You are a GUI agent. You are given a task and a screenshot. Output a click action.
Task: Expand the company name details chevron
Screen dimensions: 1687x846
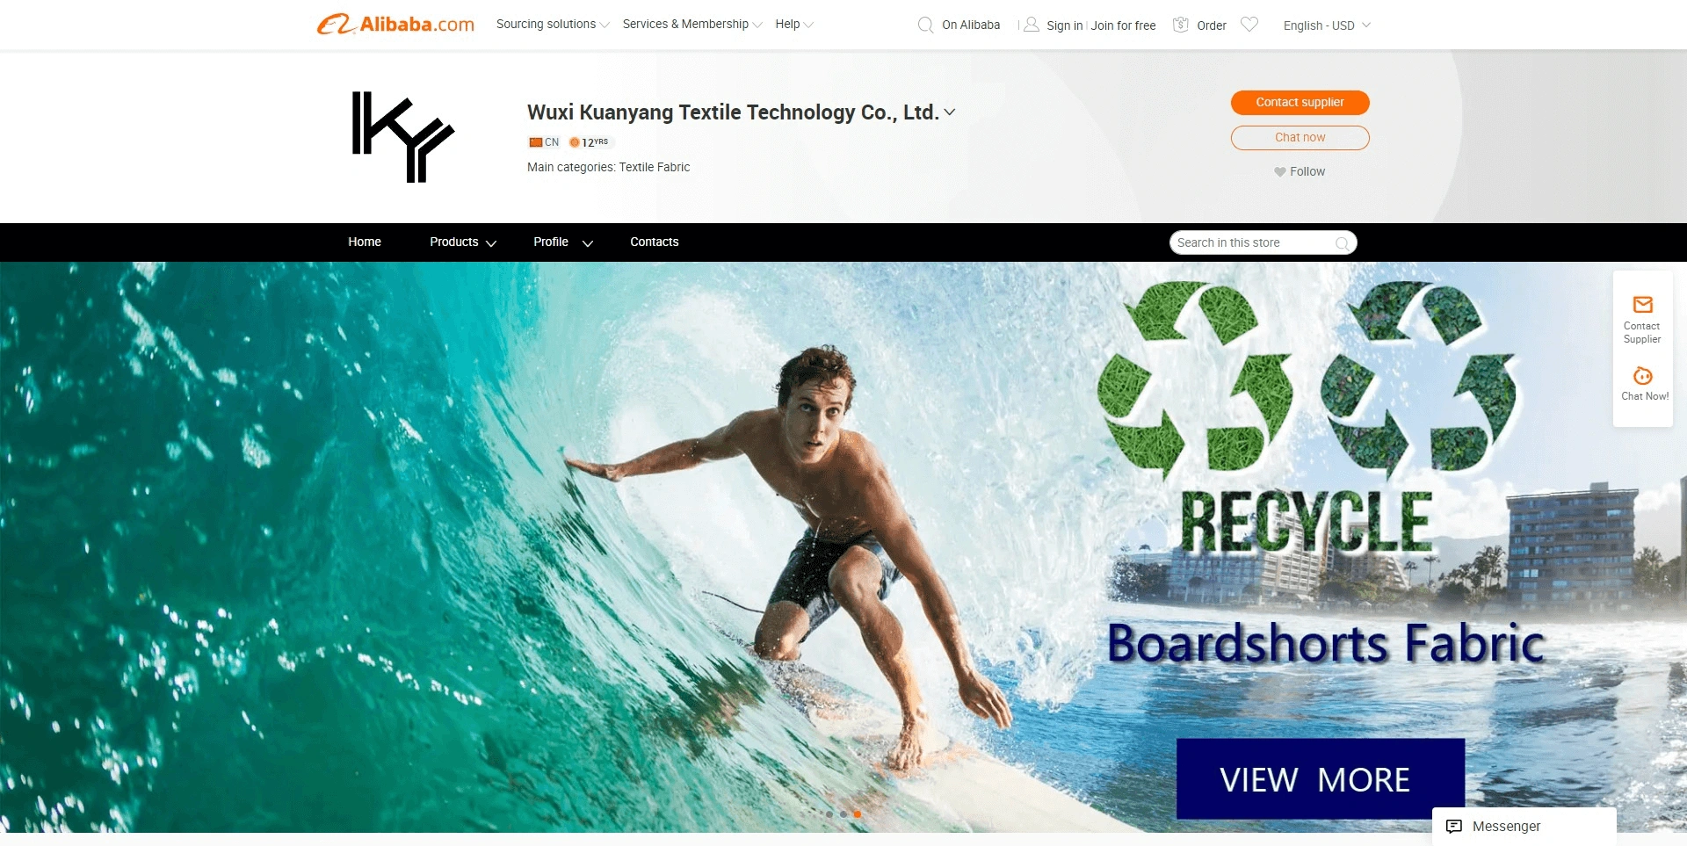[950, 112]
